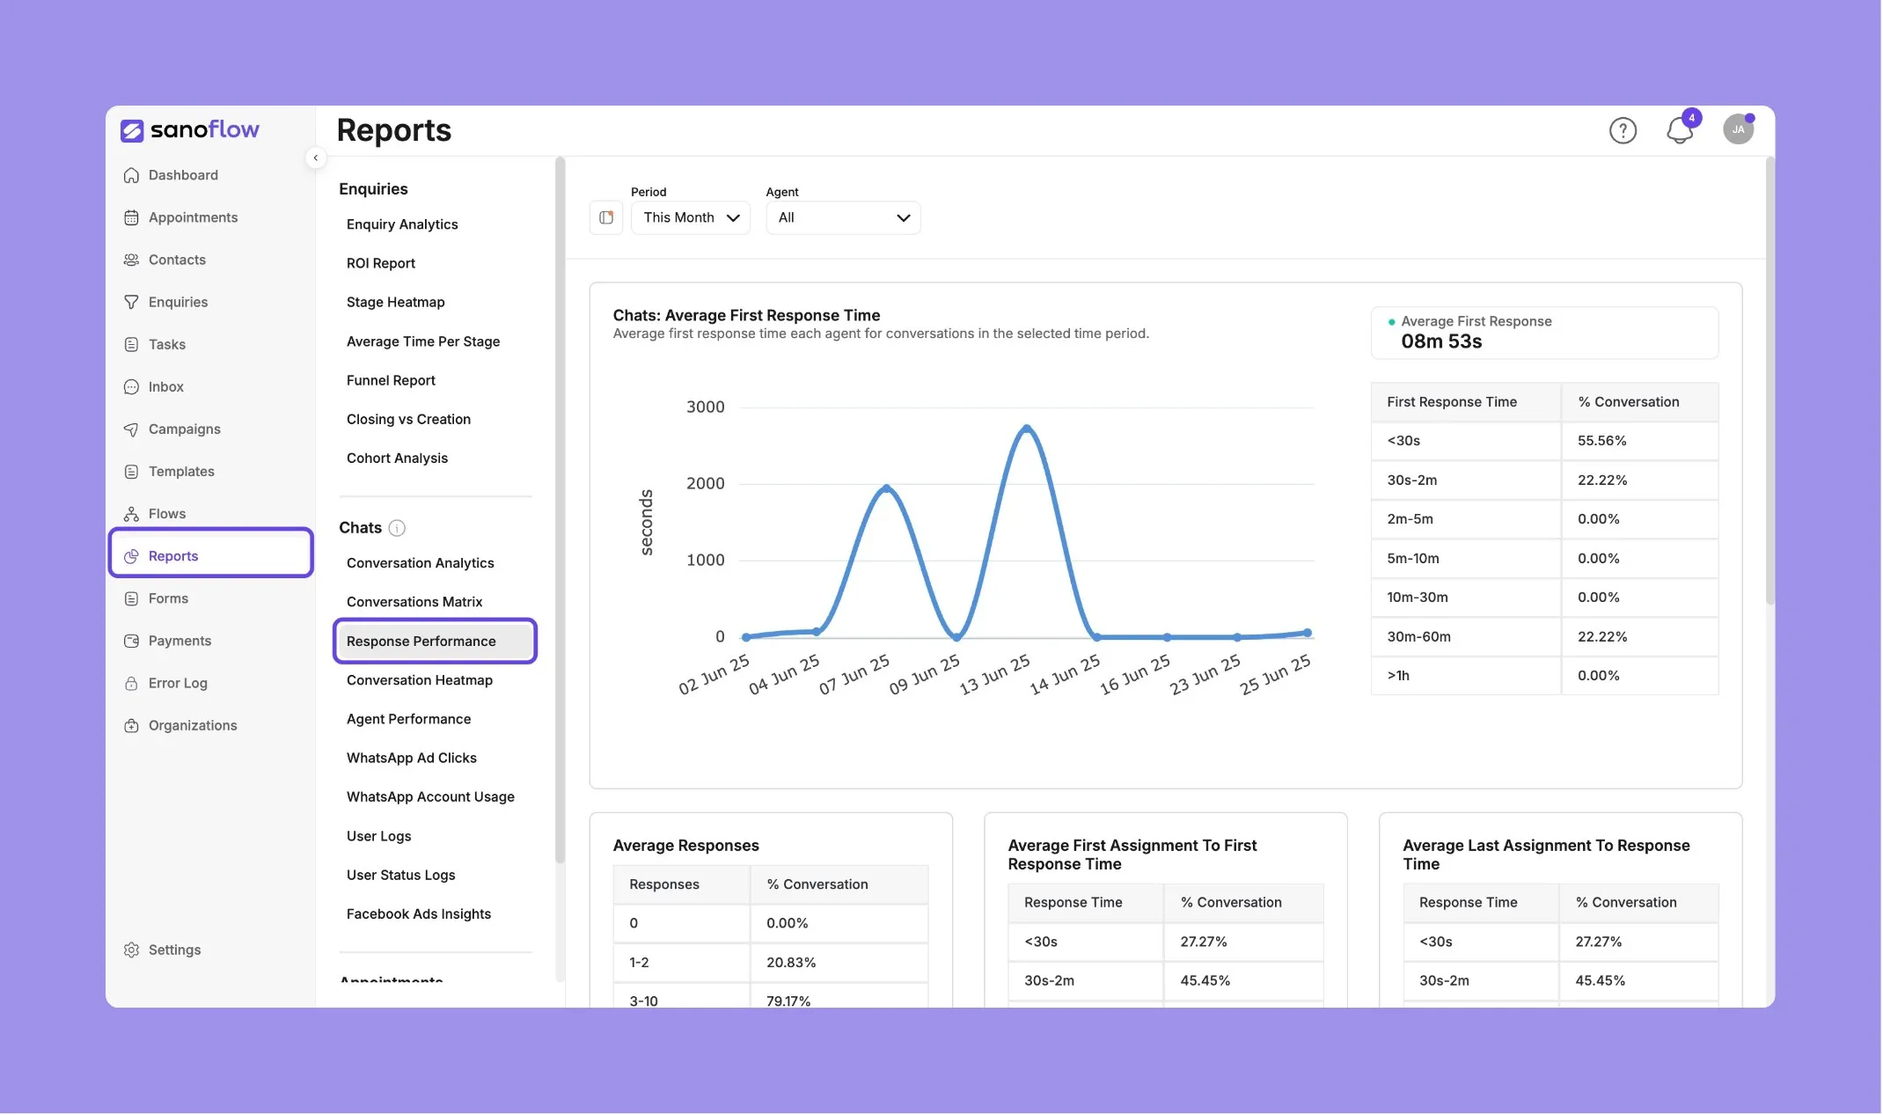Click the Payments wallet icon
The height and width of the screenshot is (1115, 1883).
point(131,641)
